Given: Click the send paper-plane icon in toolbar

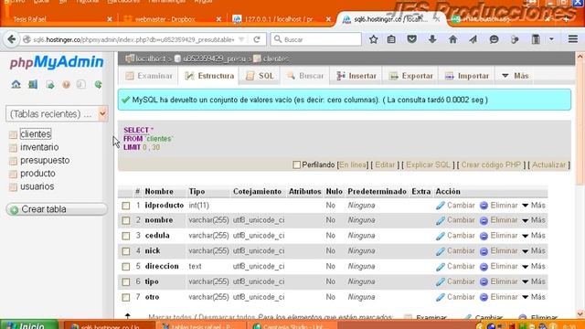Looking at the screenshot, I should coord(473,39).
